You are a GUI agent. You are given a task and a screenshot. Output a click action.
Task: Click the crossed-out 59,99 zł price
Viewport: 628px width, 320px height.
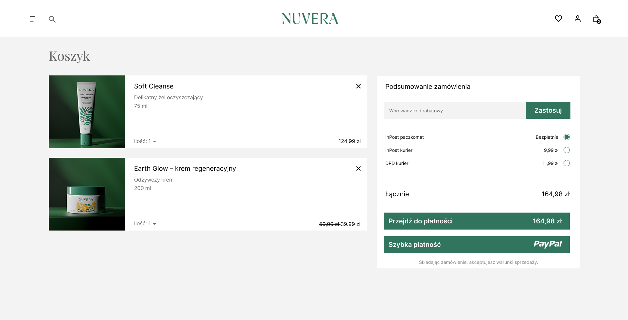click(x=329, y=224)
